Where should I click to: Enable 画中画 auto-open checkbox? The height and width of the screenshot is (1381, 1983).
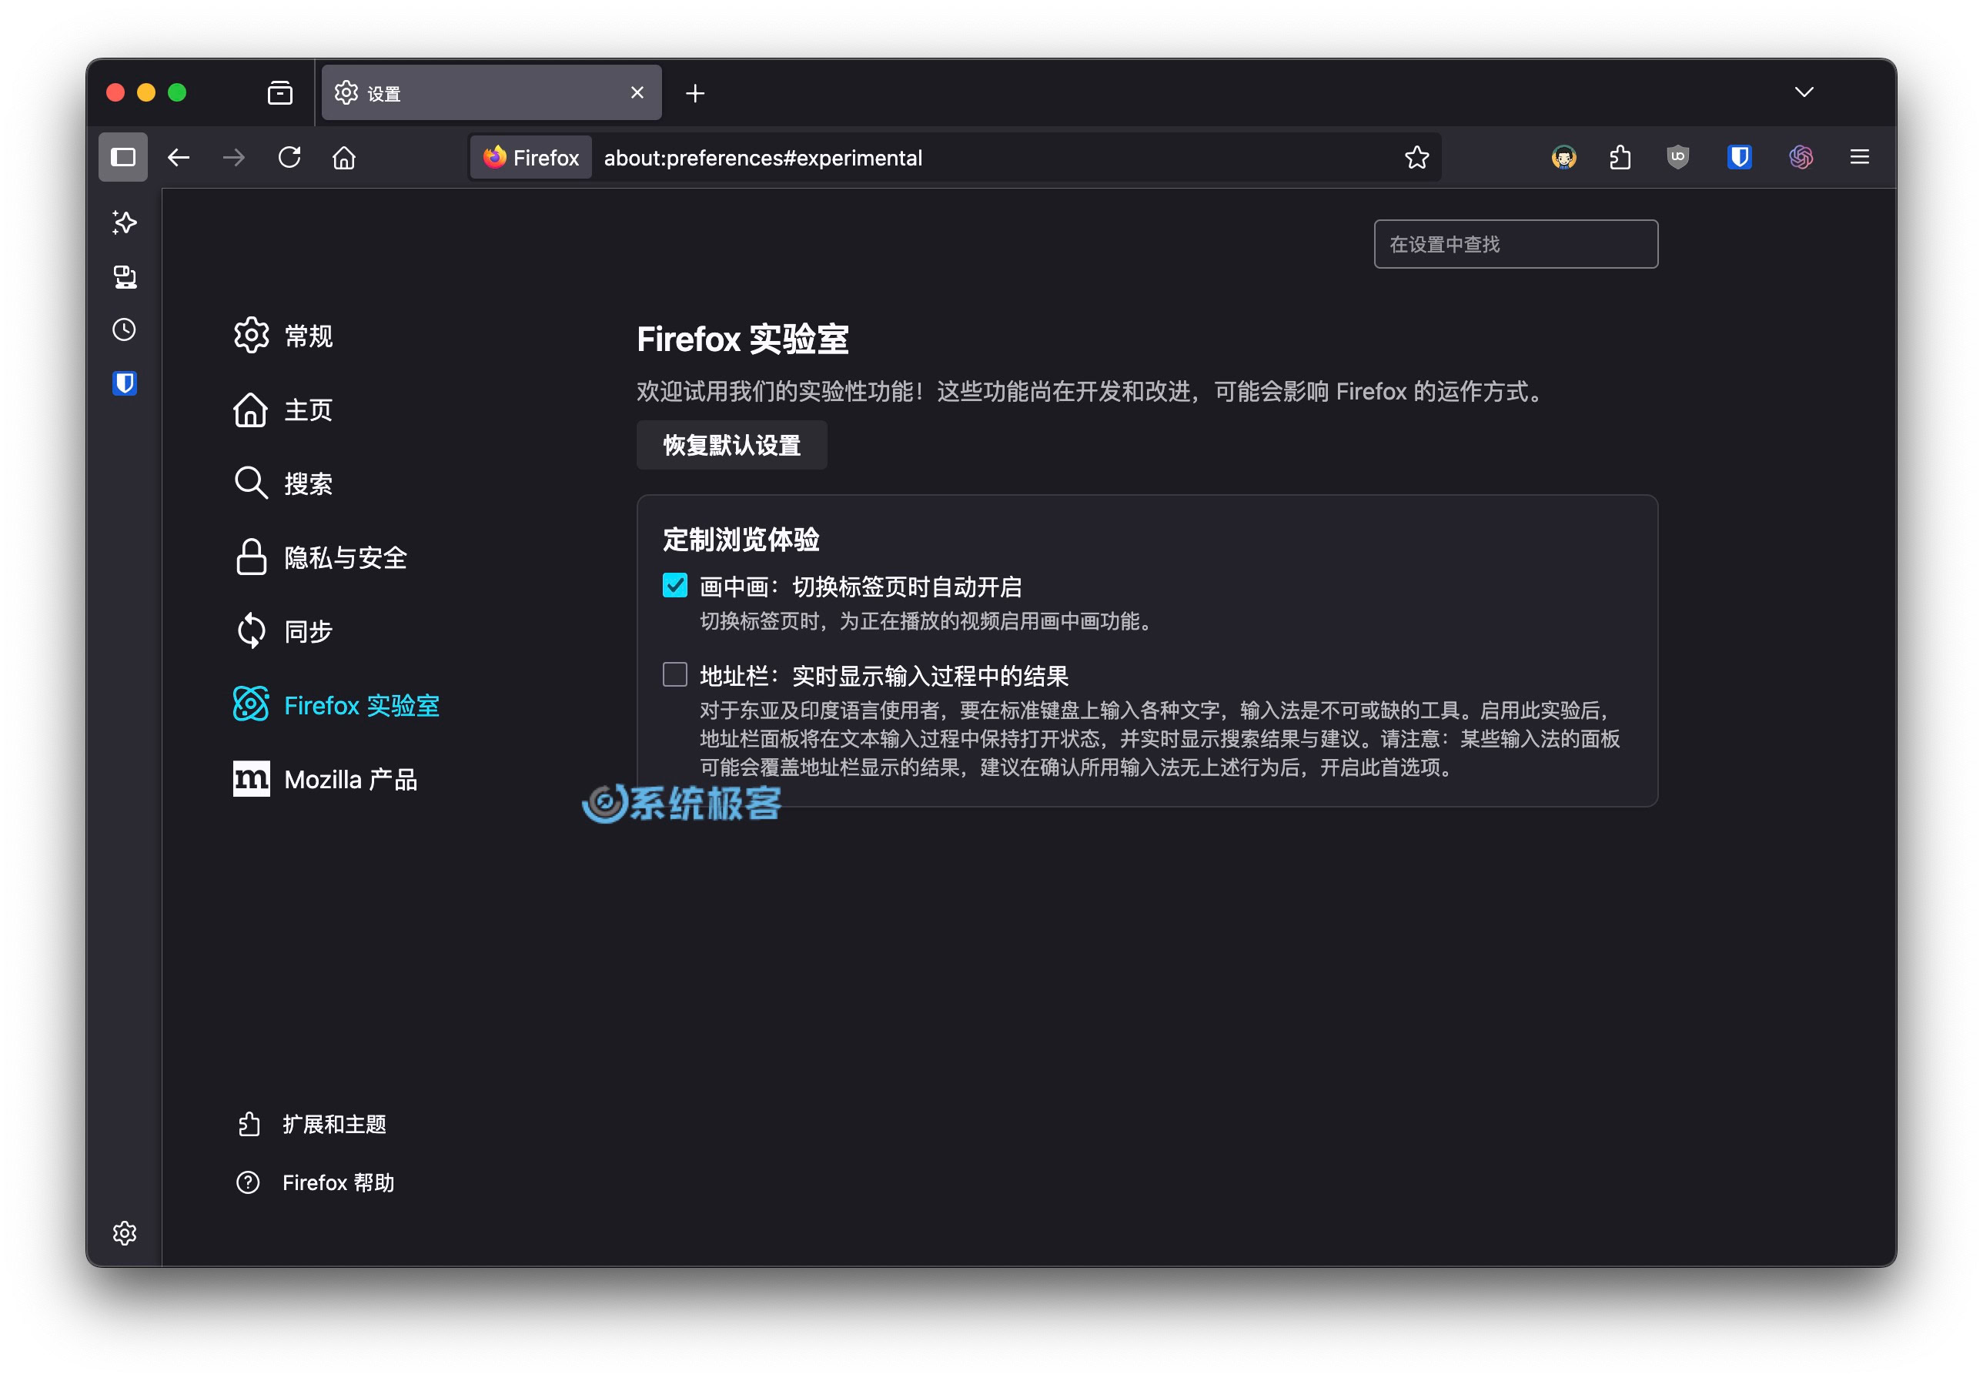click(x=674, y=586)
